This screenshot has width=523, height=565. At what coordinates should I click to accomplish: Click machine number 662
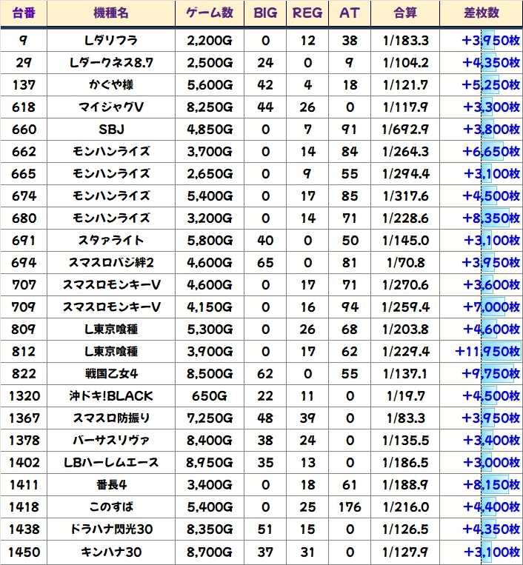click(24, 152)
